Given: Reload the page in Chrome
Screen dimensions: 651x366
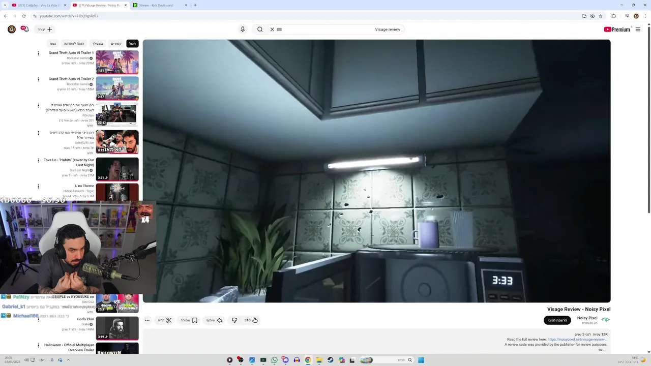Looking at the screenshot, I should (23, 16).
